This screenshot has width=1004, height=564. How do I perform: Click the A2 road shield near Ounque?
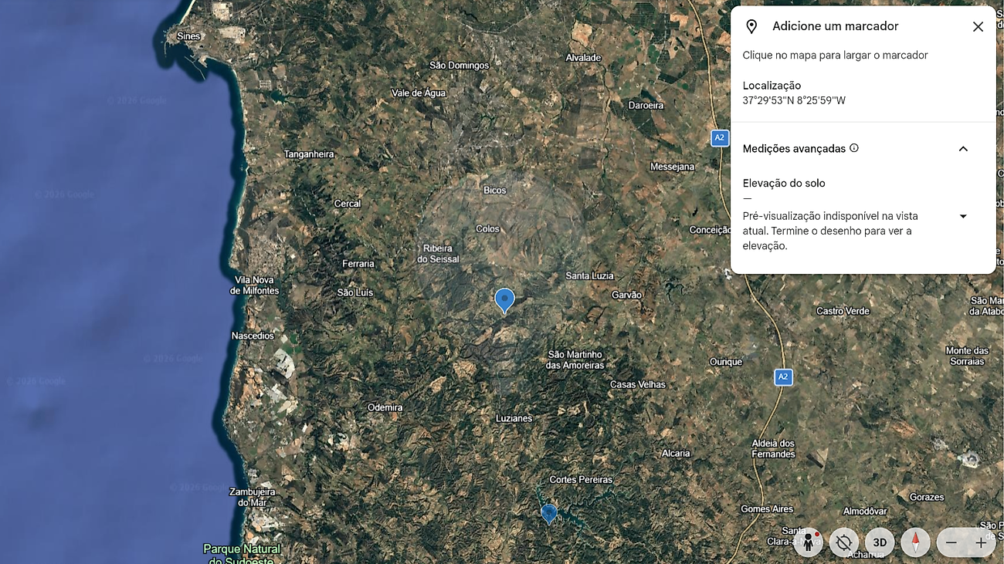[x=783, y=377]
